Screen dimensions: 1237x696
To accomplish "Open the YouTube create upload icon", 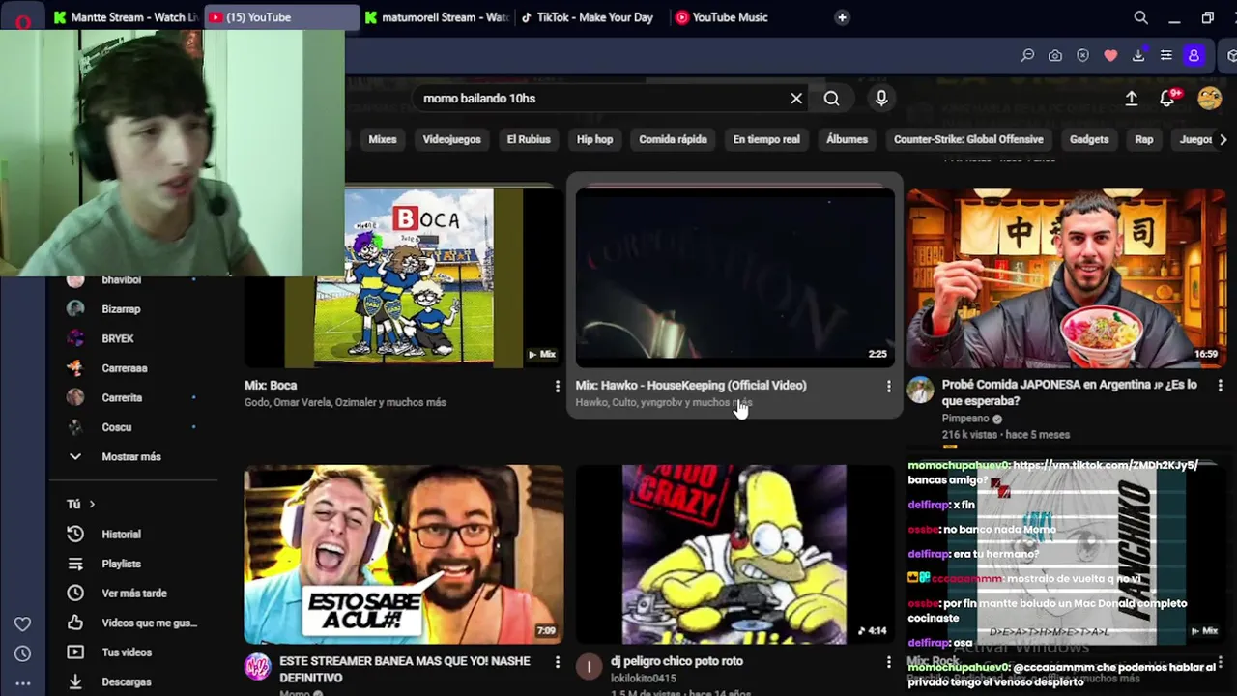I will 1131,99.
